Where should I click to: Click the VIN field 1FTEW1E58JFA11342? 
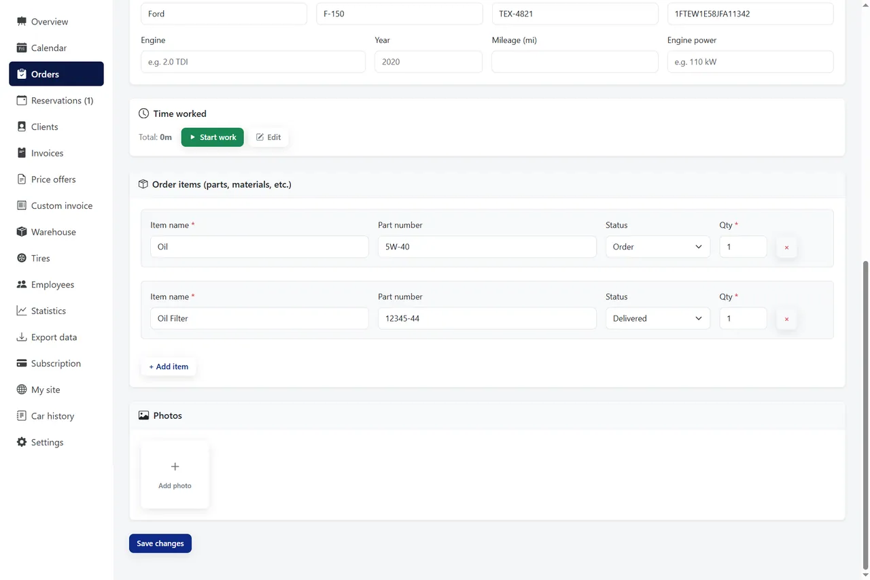[750, 14]
